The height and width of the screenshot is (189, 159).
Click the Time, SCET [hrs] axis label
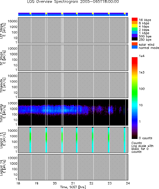coord(73,187)
